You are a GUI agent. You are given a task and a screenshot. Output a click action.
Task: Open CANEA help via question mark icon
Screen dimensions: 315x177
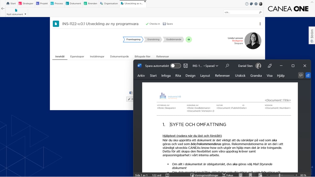(247, 4)
